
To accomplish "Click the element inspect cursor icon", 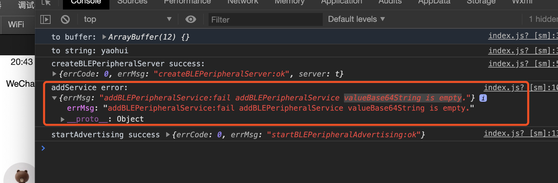I will (46, 2).
